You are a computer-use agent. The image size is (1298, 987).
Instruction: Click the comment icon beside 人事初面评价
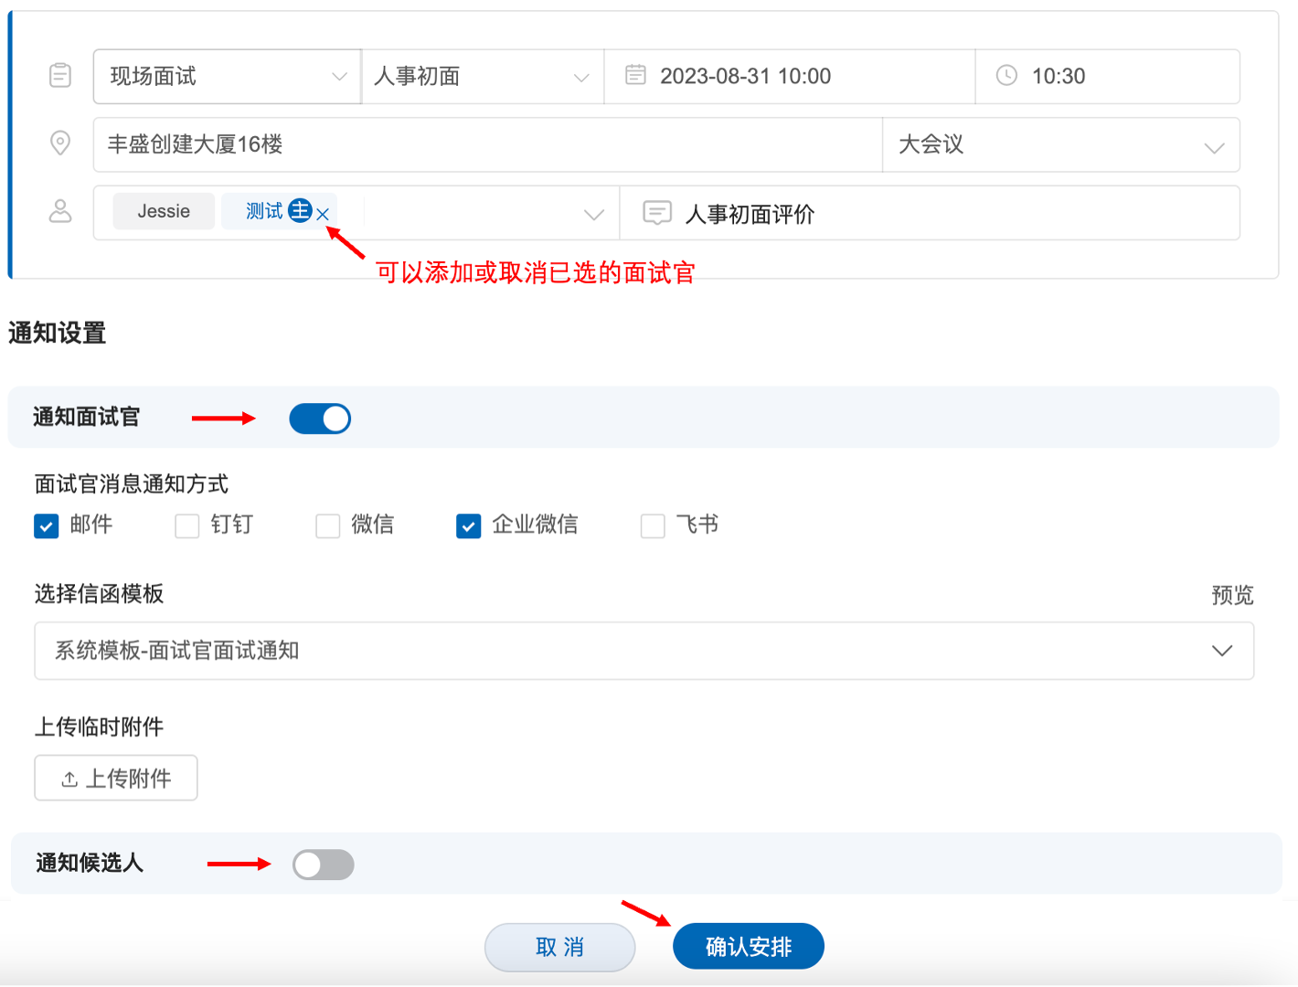point(657,213)
